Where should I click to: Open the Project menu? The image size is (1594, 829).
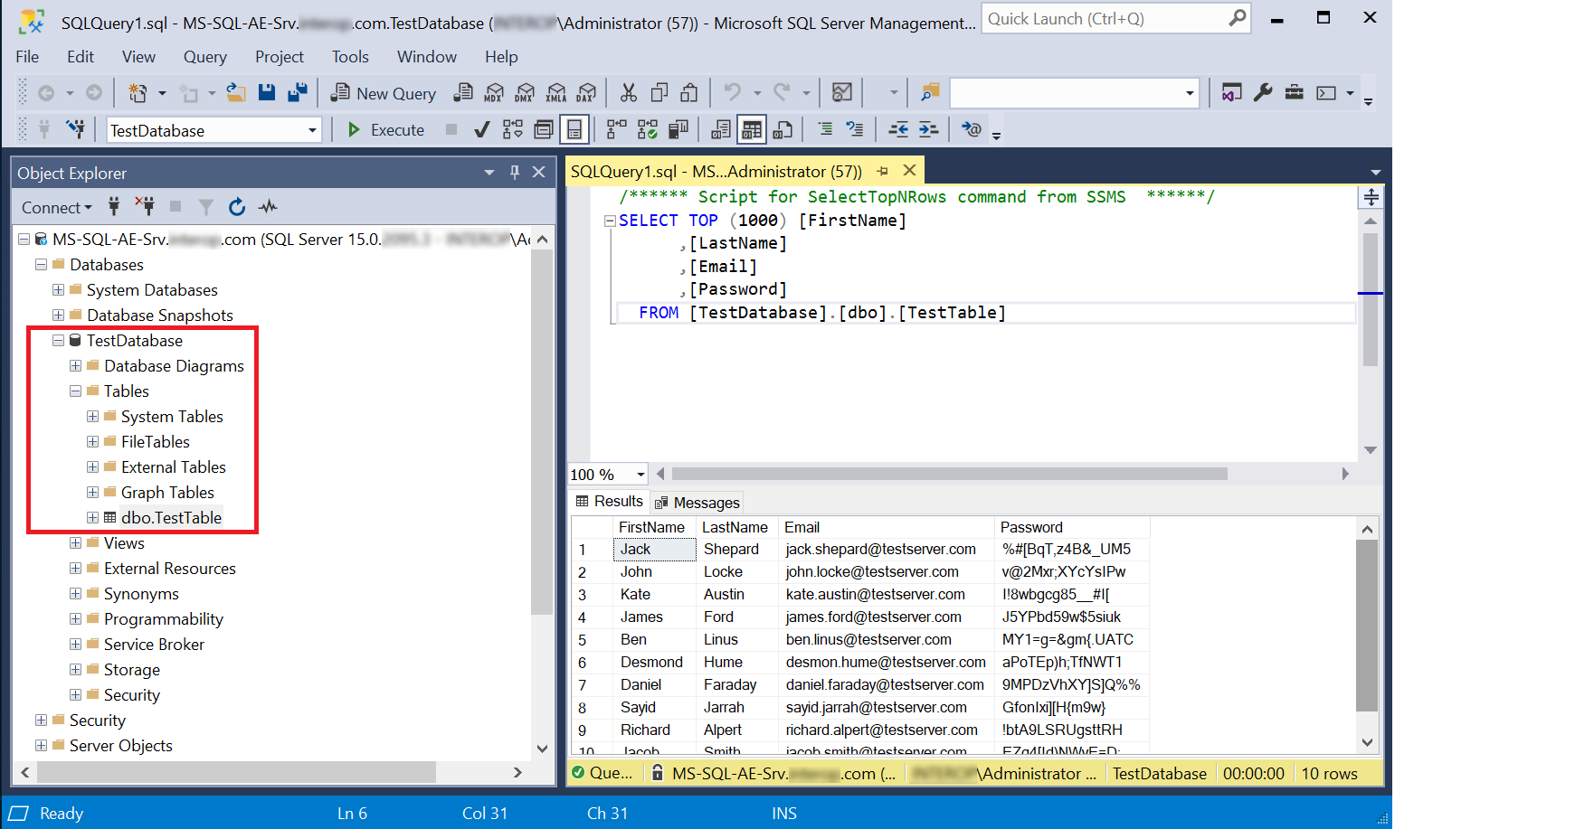pyautogui.click(x=280, y=56)
